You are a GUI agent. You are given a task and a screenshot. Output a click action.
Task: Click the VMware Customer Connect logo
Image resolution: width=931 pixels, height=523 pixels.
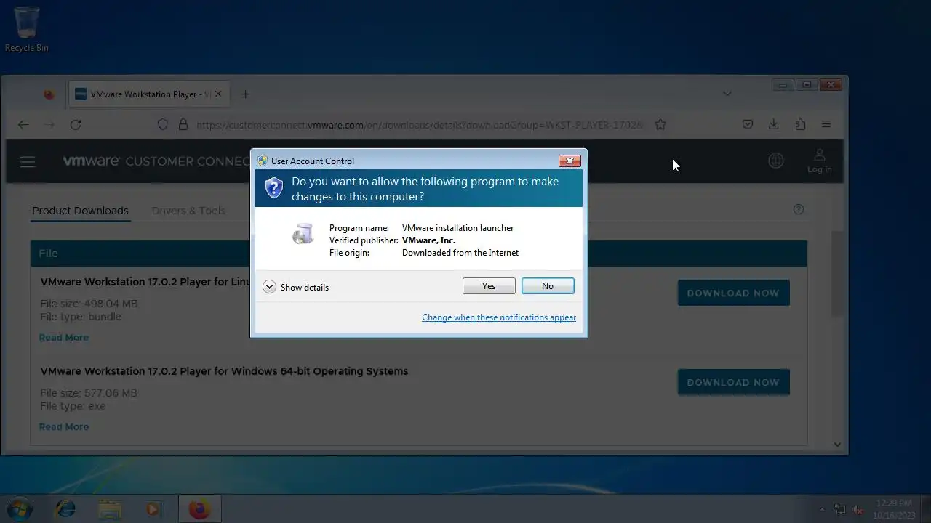point(156,161)
